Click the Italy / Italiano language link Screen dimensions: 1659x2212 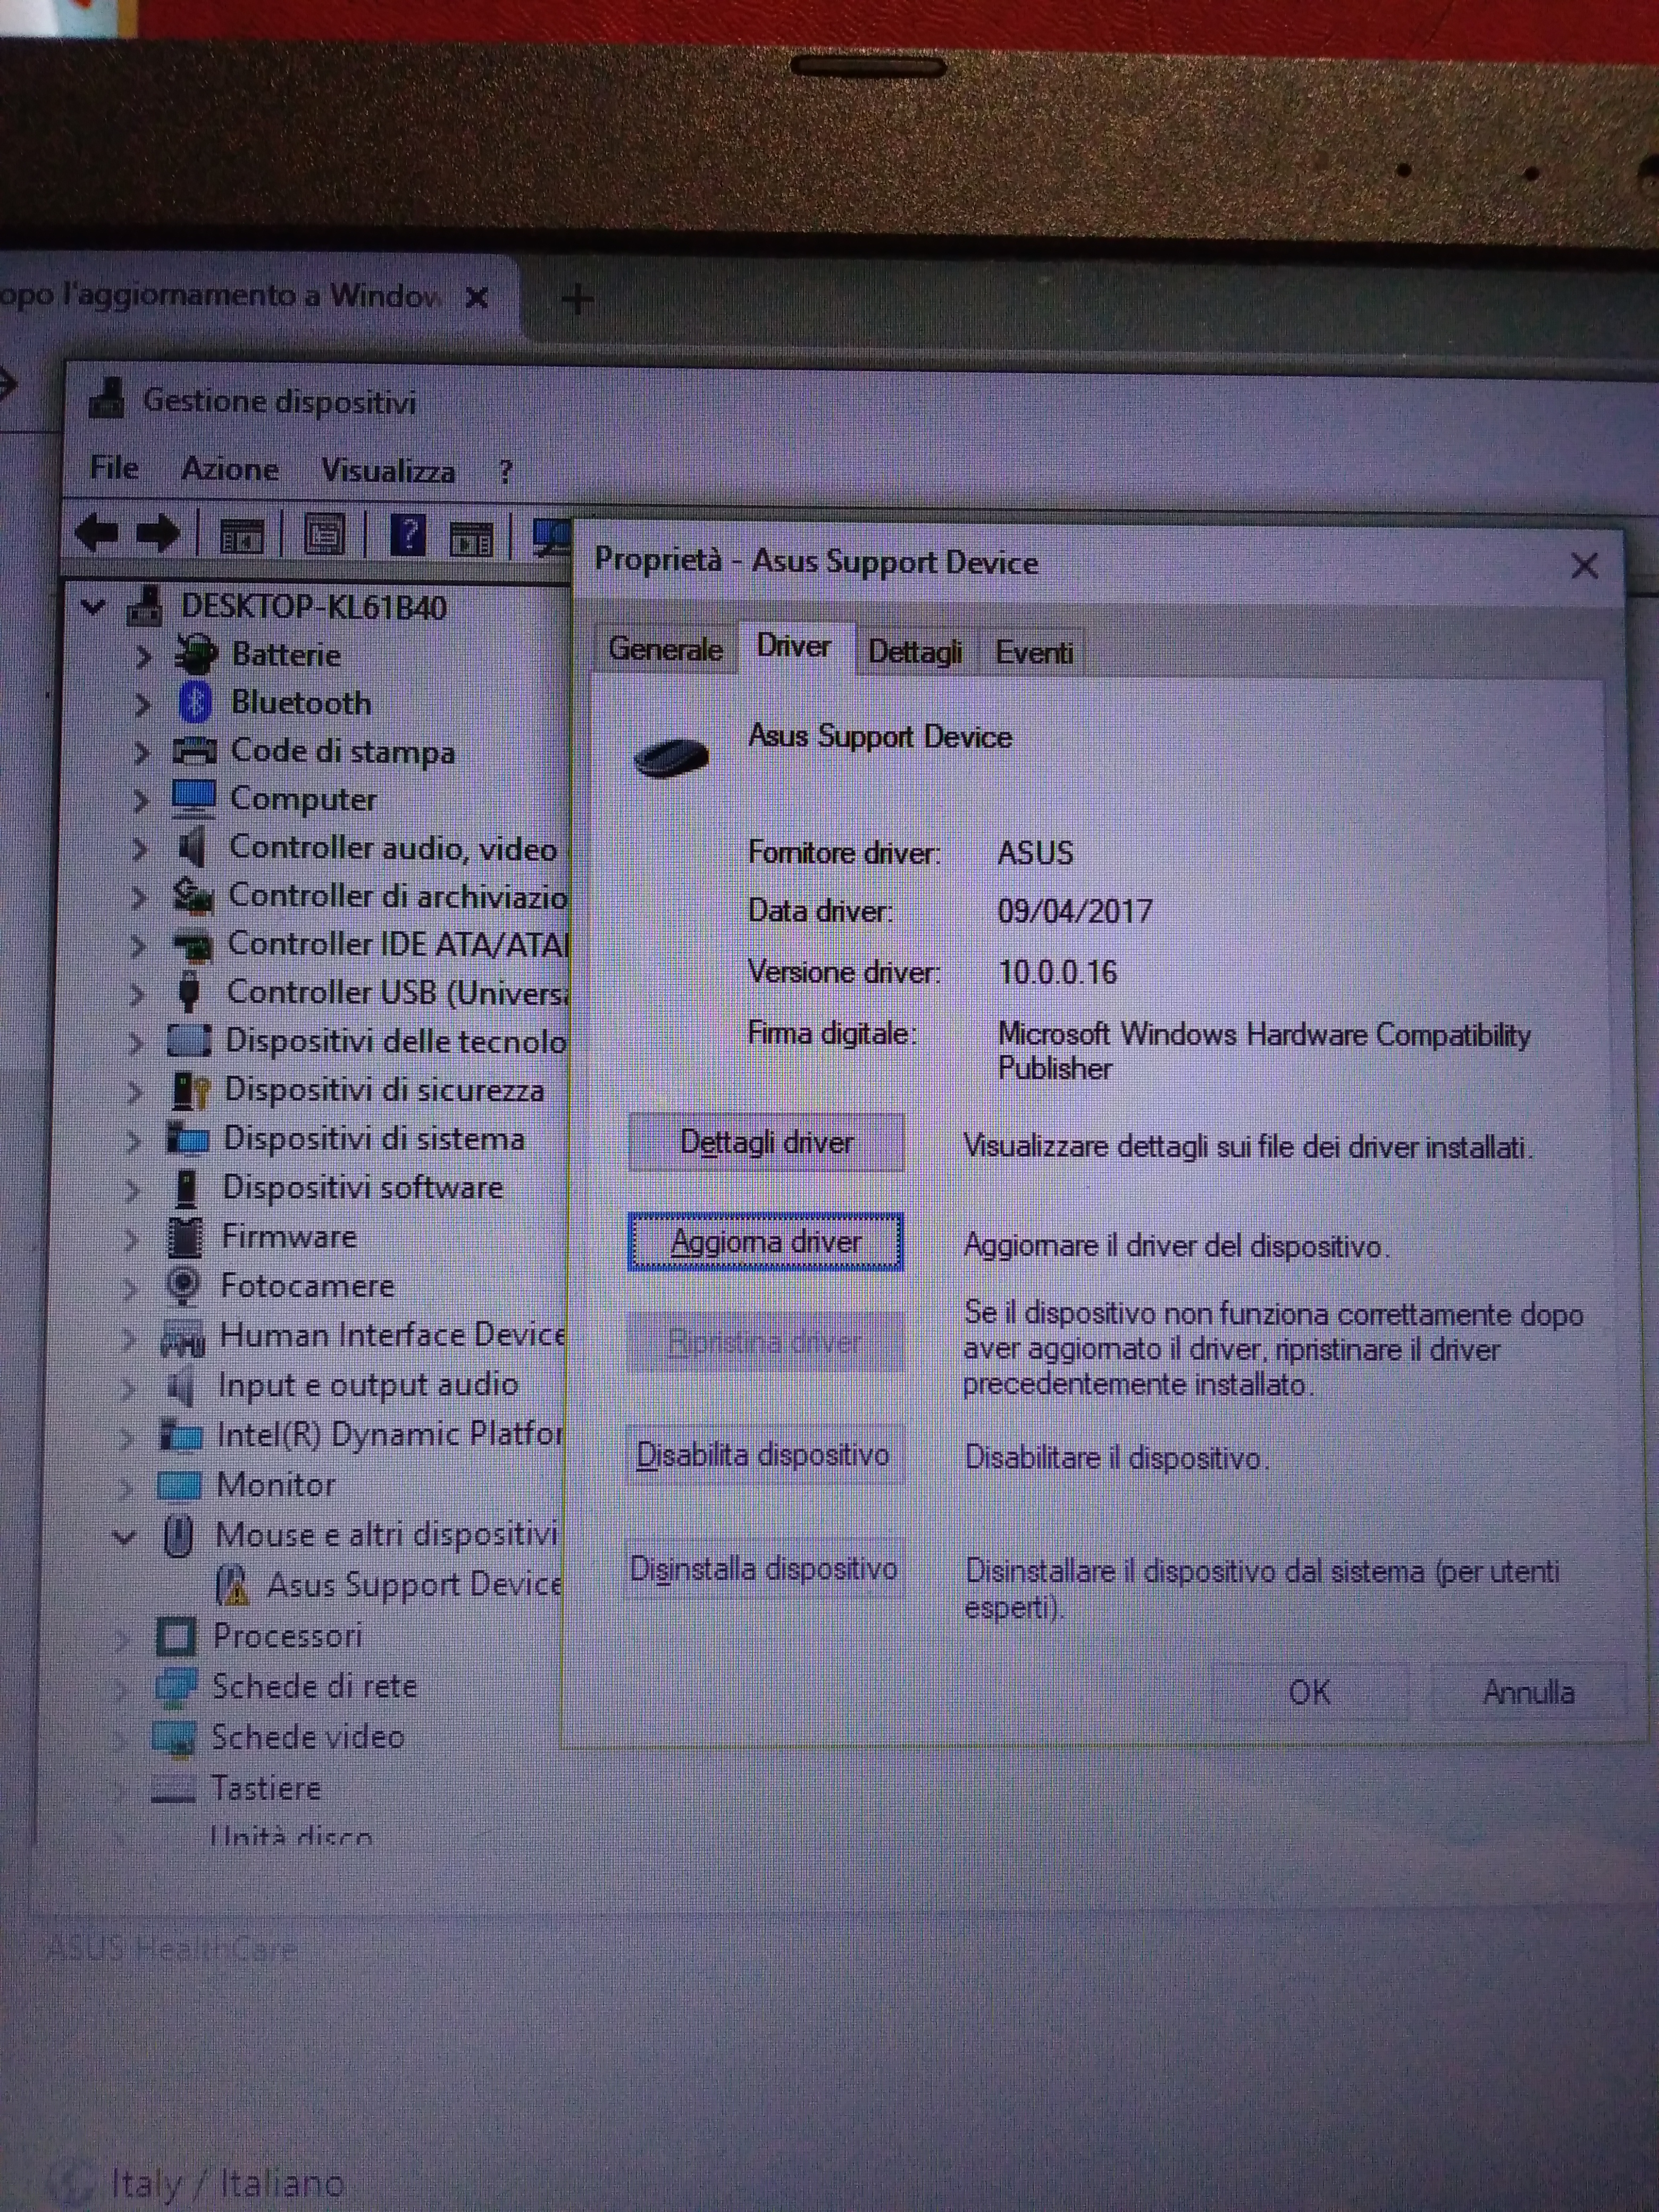click(227, 2183)
